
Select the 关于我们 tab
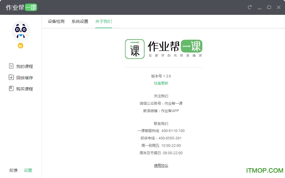[x=103, y=21]
